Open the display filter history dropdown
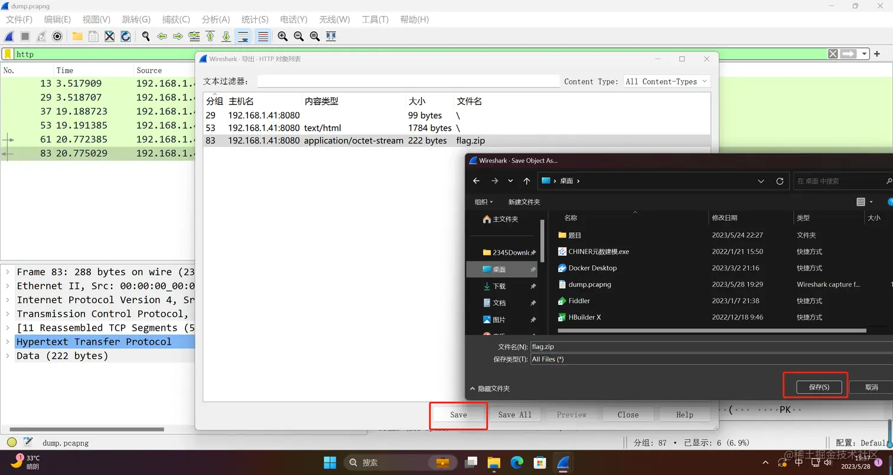The image size is (893, 475). pos(865,54)
